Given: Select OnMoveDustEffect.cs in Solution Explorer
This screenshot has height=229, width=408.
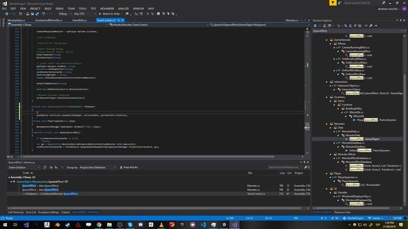Looking at the screenshot, I should click(354, 59).
